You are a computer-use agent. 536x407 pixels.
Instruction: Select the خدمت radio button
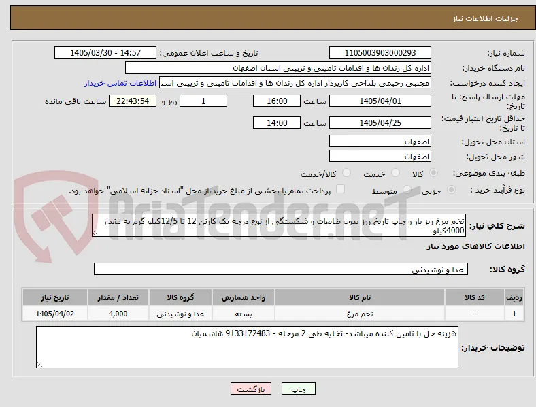(395, 173)
